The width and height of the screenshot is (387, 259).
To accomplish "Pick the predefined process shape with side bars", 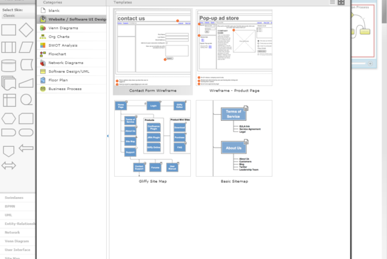I will 9,47.
